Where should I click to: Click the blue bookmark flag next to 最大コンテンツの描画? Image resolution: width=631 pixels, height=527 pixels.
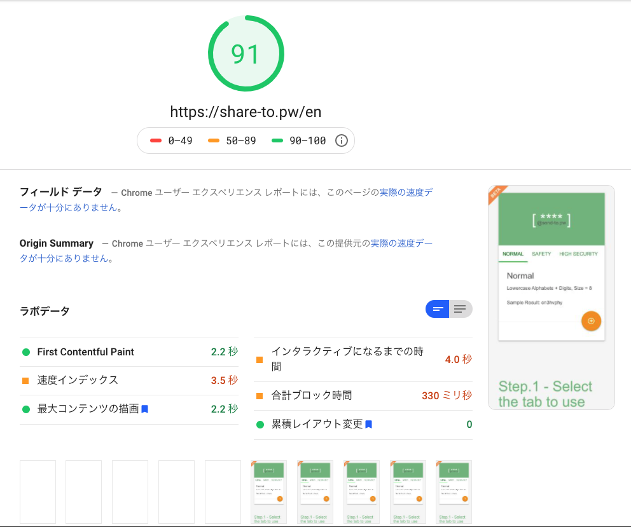(x=144, y=409)
